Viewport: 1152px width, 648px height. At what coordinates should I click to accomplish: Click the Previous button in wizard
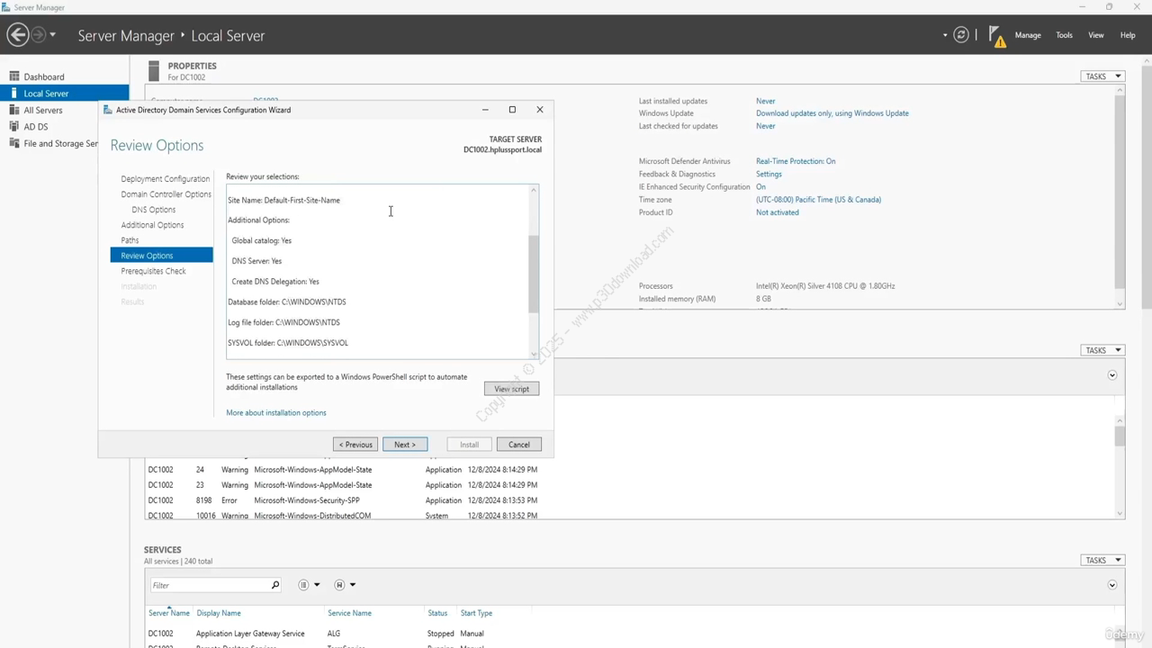pyautogui.click(x=355, y=445)
